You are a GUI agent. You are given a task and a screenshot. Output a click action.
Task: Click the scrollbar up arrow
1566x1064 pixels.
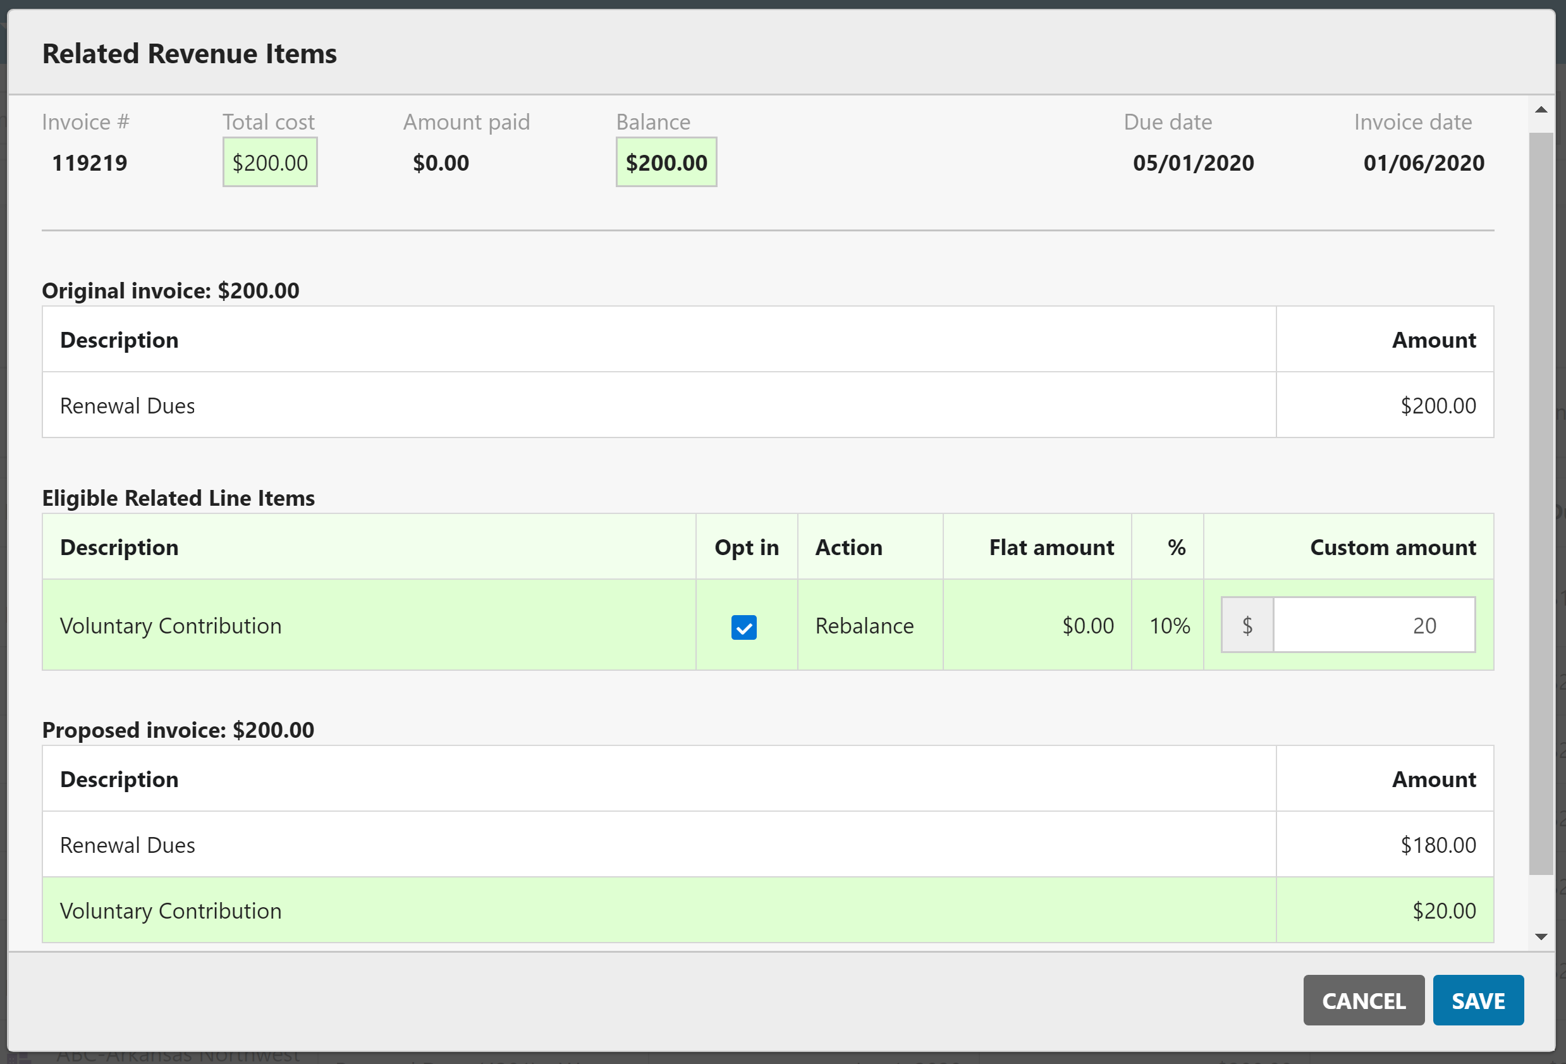[1542, 109]
